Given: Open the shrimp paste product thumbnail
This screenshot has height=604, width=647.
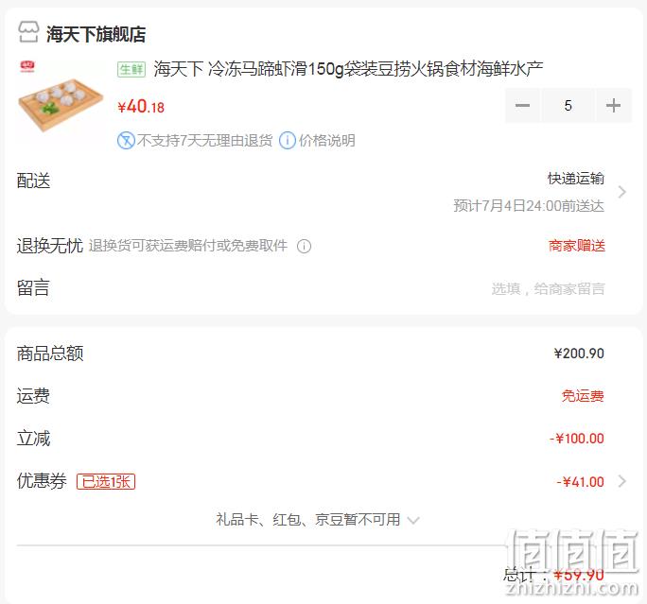Looking at the screenshot, I should click(x=61, y=104).
